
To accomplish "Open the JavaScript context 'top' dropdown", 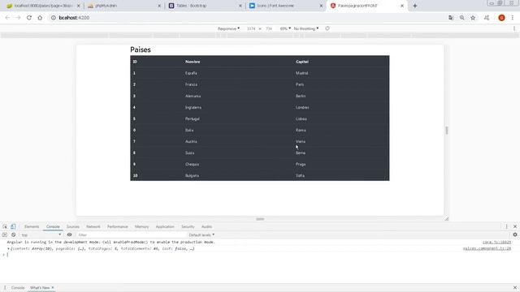I will tap(41, 234).
